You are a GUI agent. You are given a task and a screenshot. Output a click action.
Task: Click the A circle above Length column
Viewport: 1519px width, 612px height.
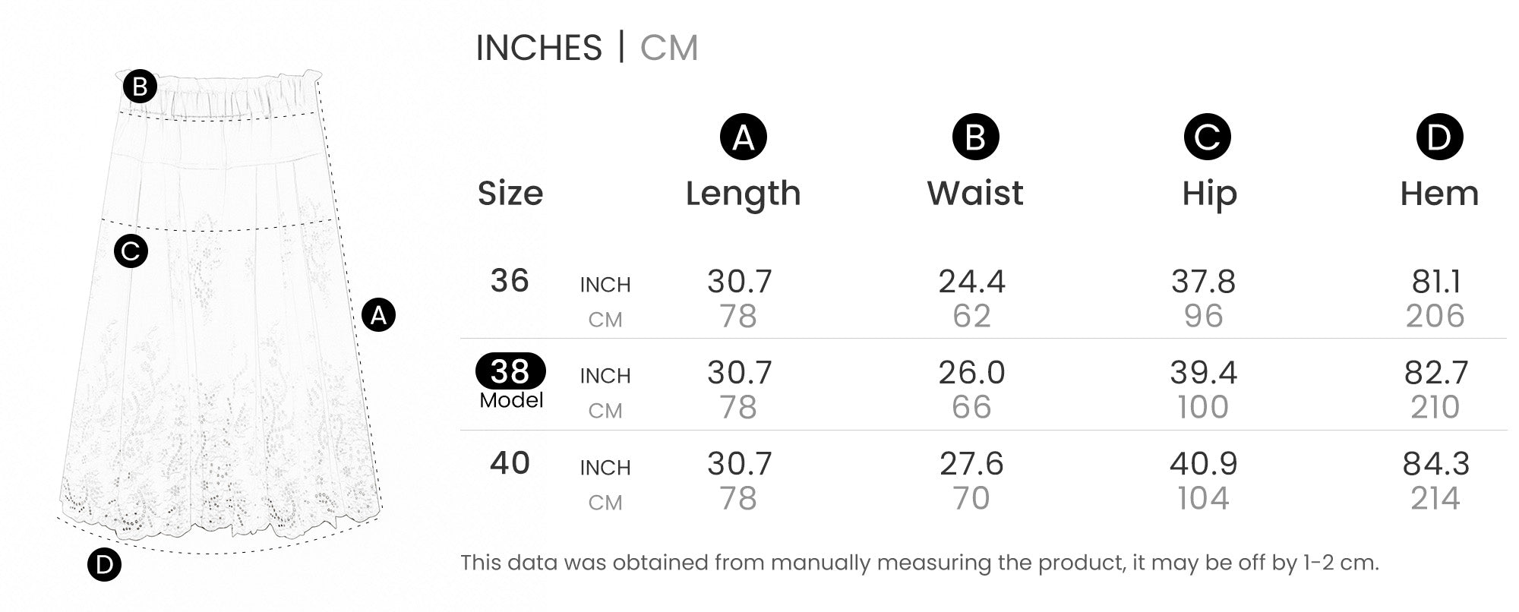(x=743, y=137)
